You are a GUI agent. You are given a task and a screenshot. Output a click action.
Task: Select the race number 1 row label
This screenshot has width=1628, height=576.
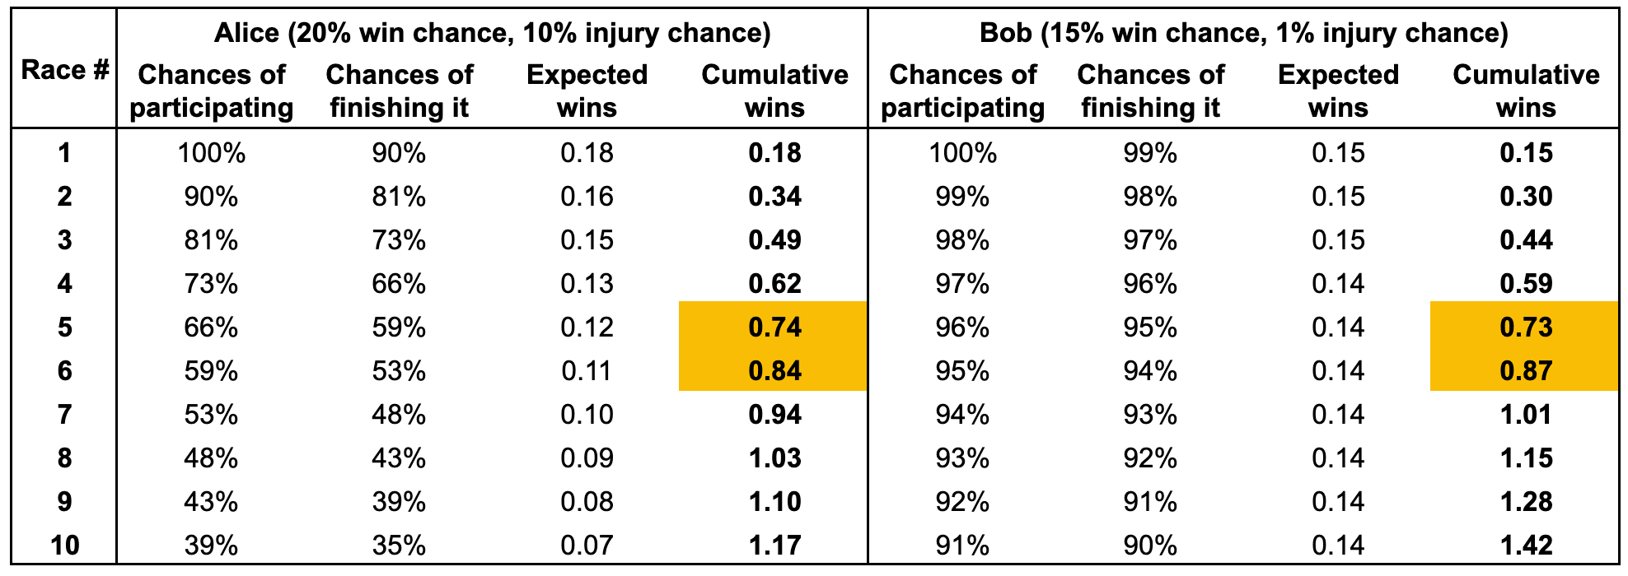tap(64, 153)
